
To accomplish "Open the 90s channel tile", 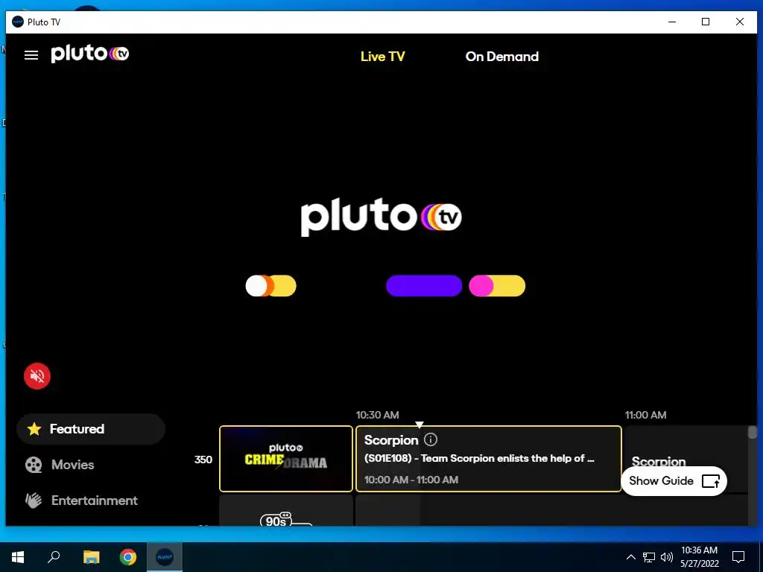I will click(286, 511).
